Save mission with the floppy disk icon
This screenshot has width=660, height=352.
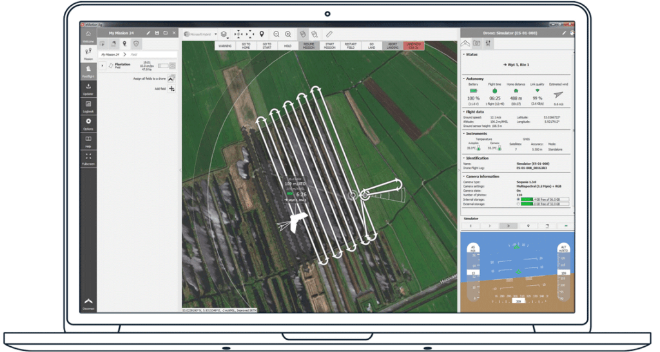coord(157,33)
